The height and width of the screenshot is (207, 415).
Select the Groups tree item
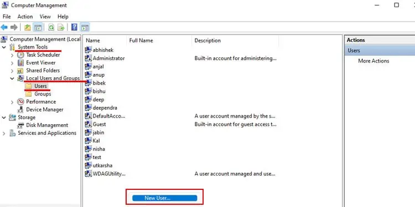coord(43,94)
